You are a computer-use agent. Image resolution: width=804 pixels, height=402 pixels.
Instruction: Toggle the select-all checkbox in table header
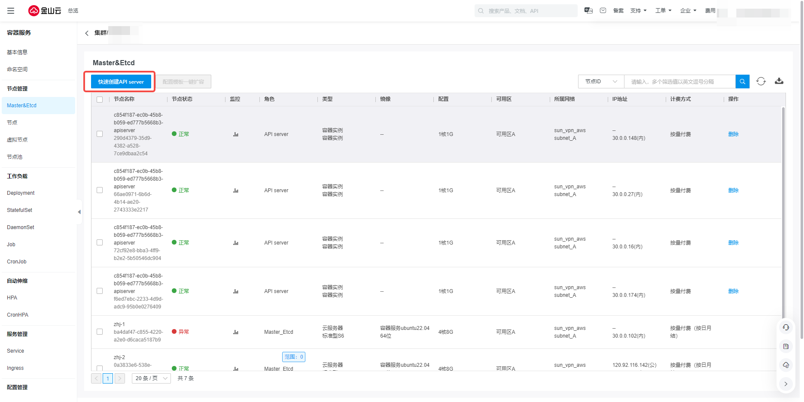click(100, 100)
